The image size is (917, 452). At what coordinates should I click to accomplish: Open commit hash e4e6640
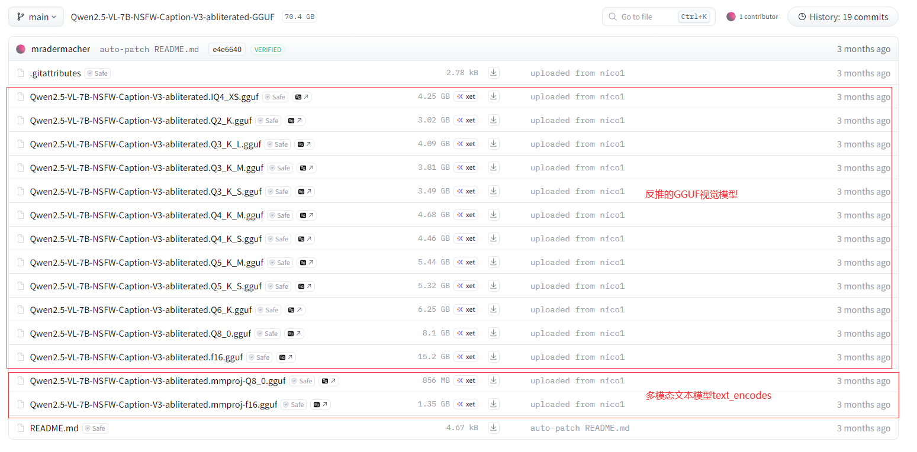[227, 50]
